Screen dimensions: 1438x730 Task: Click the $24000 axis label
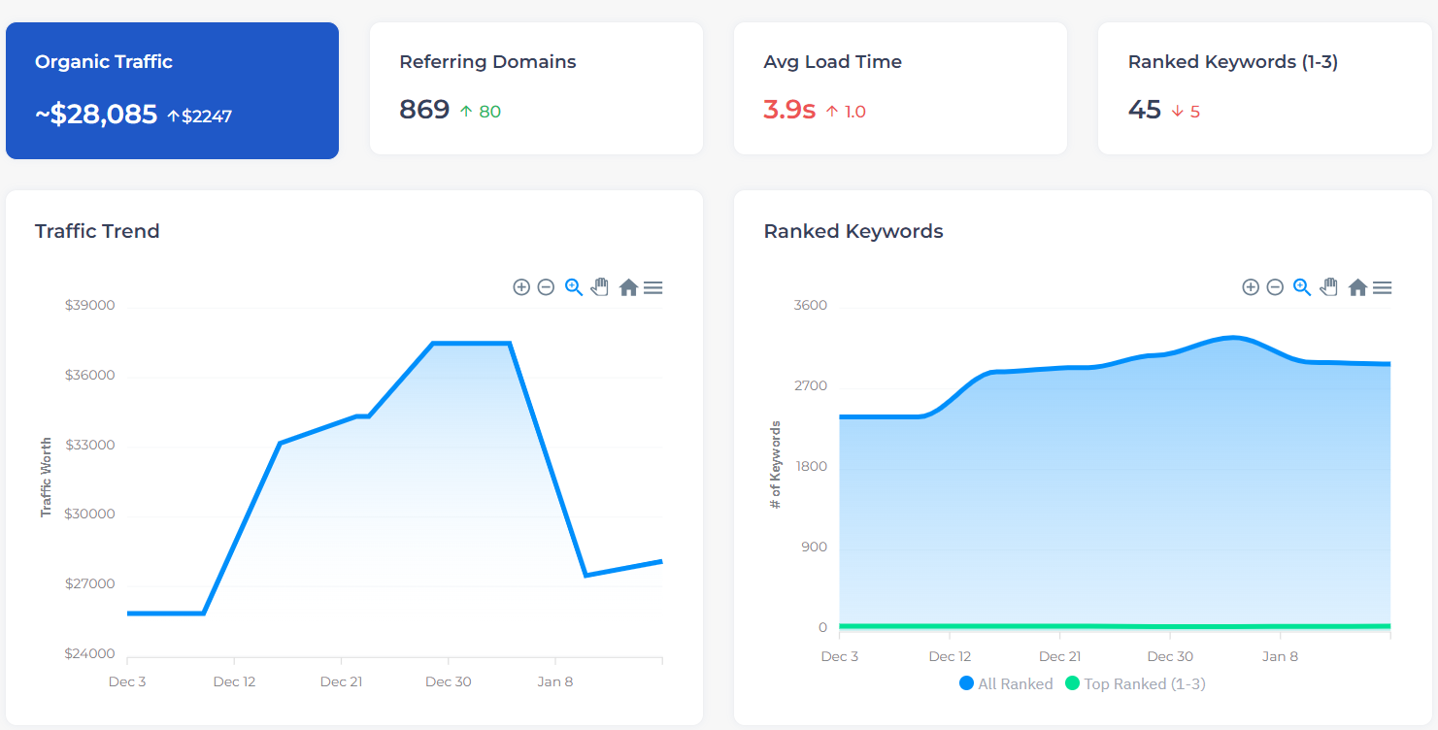click(x=89, y=653)
